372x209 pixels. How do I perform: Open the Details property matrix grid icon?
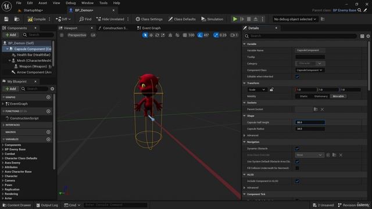coord(362,36)
